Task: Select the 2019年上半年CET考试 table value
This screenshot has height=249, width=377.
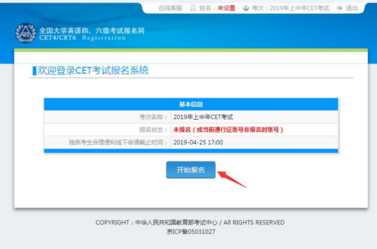Action: pos(203,117)
